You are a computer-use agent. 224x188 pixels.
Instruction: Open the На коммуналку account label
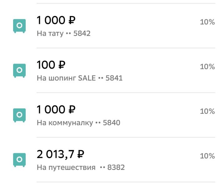[x=65, y=123]
